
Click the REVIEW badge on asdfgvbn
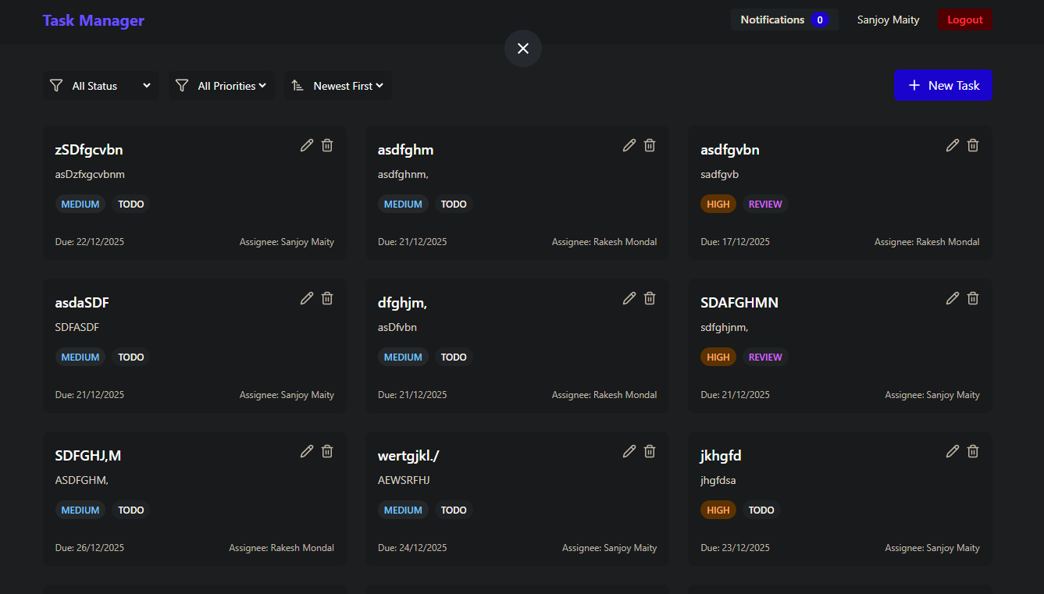click(765, 205)
